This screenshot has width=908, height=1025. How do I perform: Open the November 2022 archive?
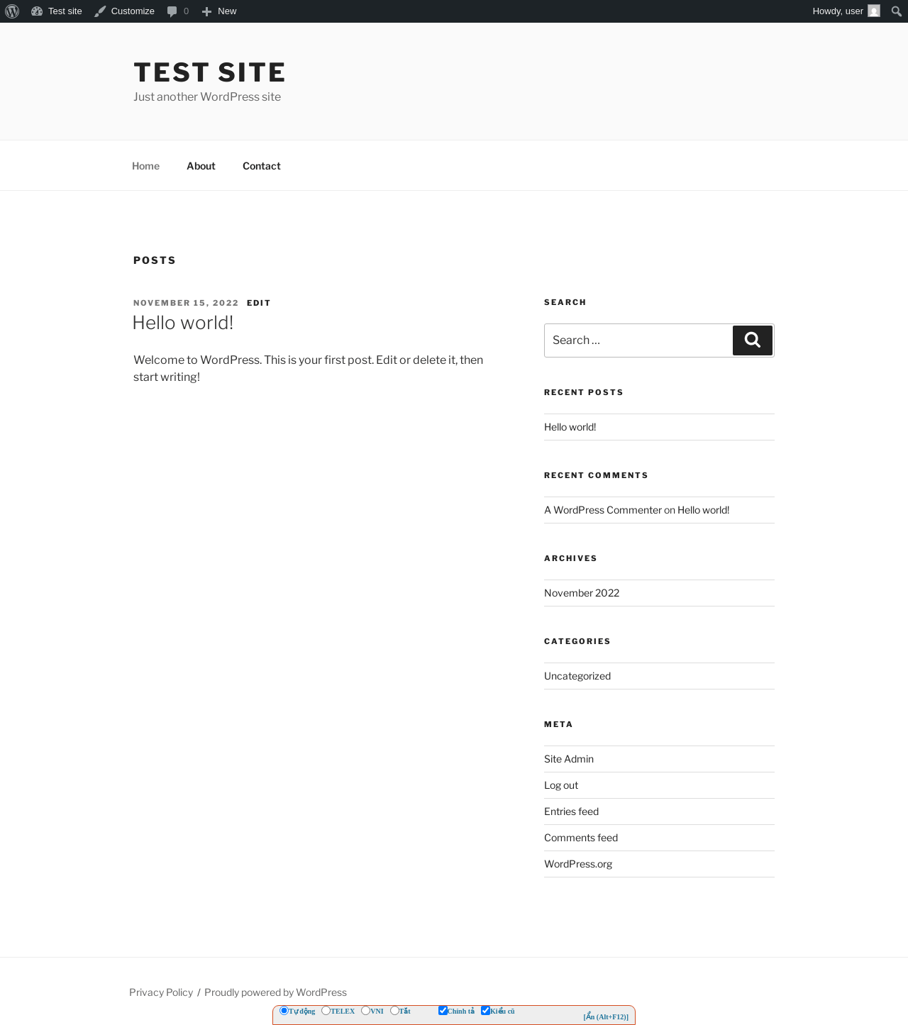(582, 593)
